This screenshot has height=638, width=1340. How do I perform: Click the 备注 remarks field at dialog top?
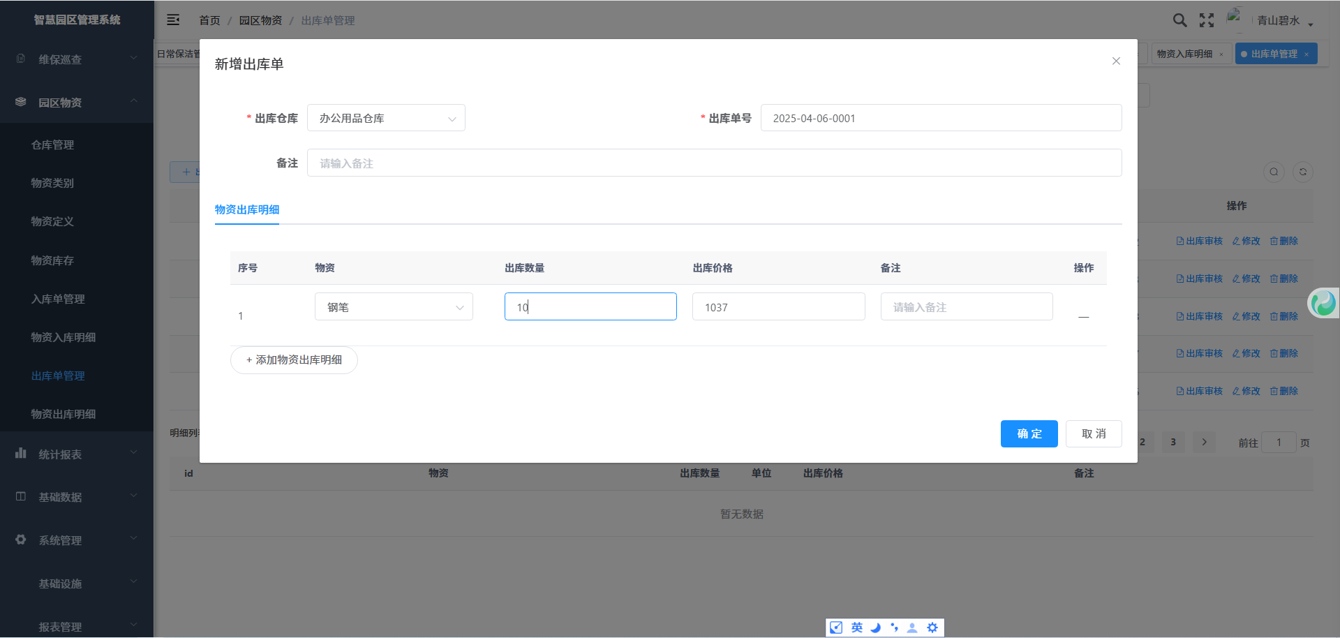(x=714, y=163)
